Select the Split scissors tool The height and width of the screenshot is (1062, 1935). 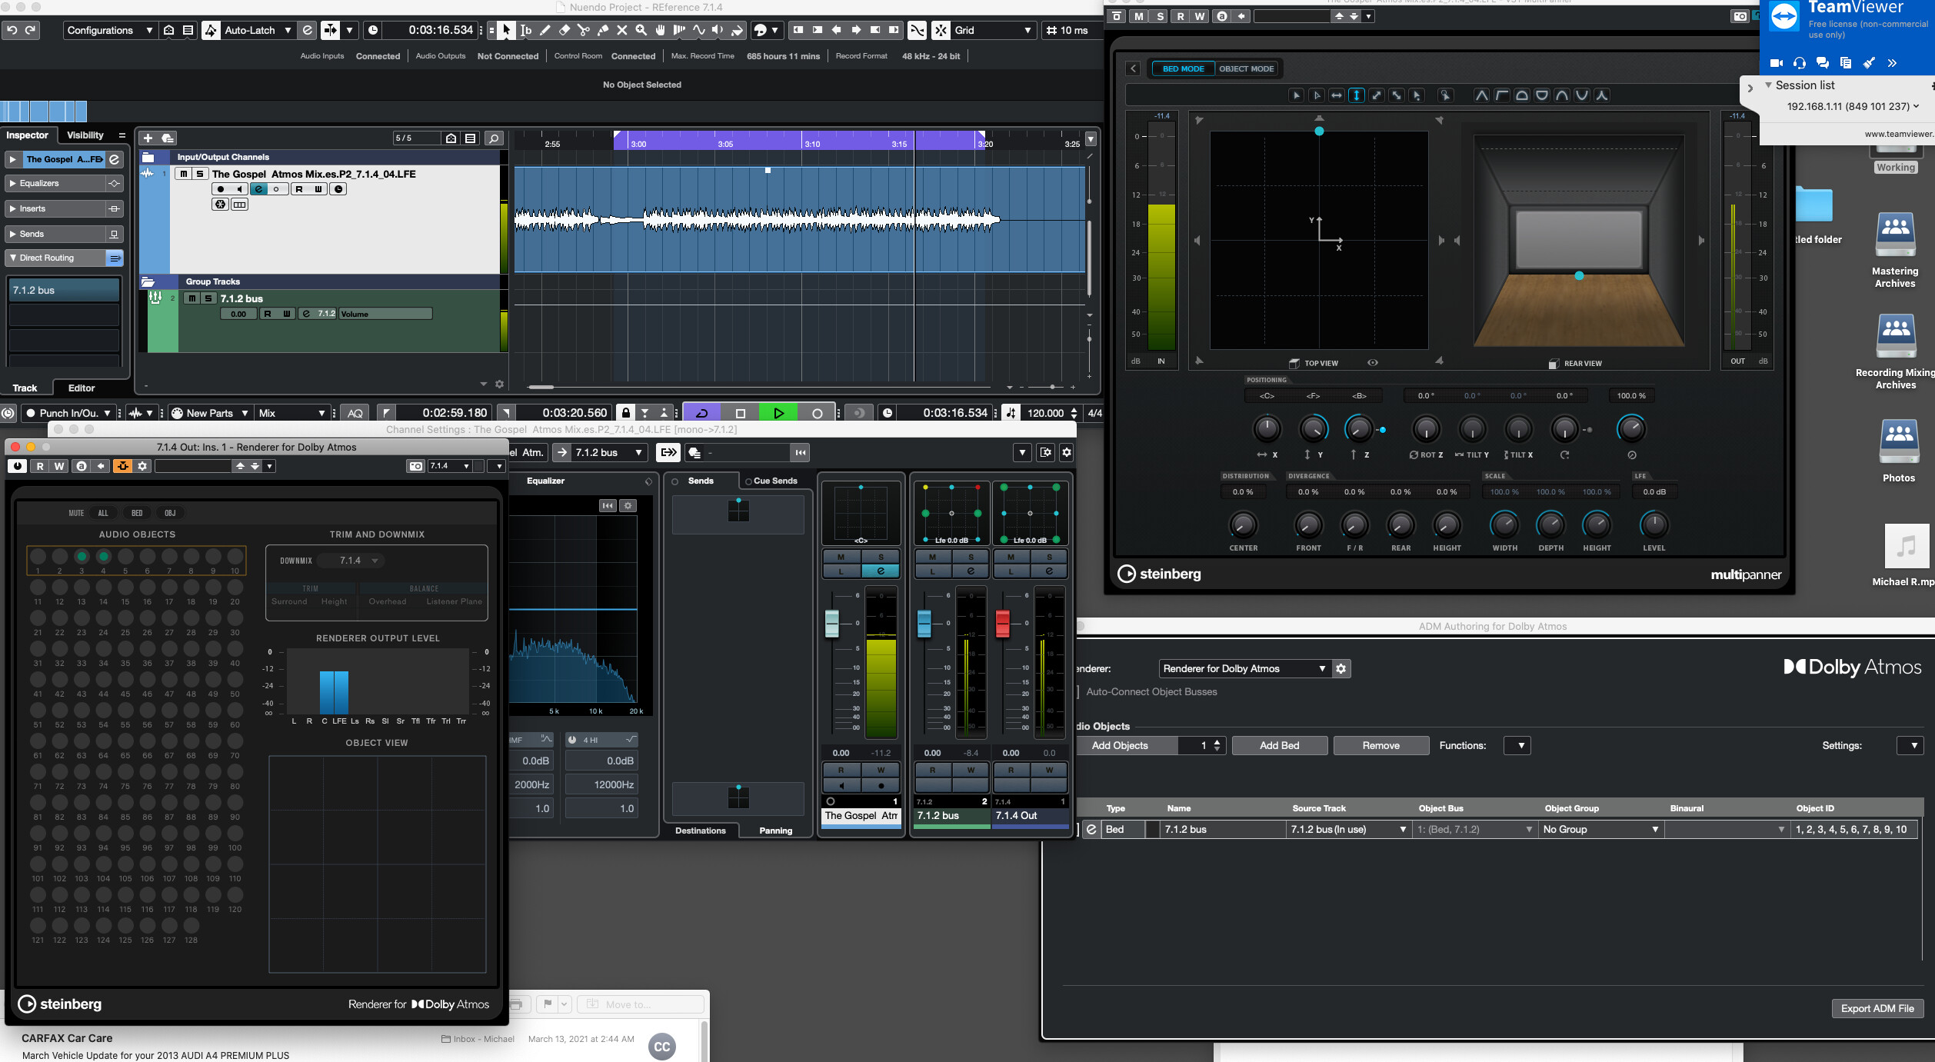pos(584,30)
